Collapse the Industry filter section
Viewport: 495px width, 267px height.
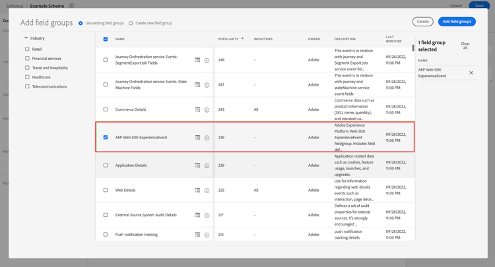(26, 38)
